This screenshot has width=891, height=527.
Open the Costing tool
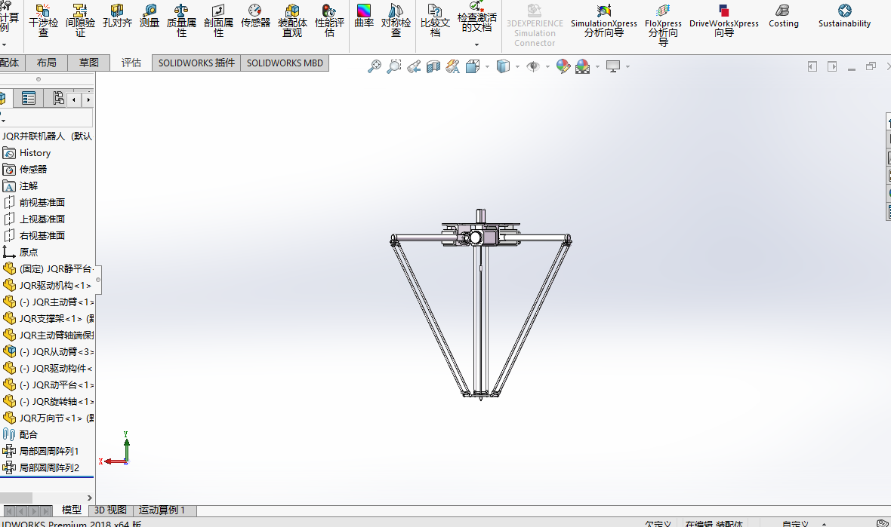click(x=784, y=16)
